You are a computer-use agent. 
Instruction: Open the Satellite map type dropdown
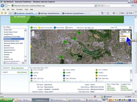125,32
